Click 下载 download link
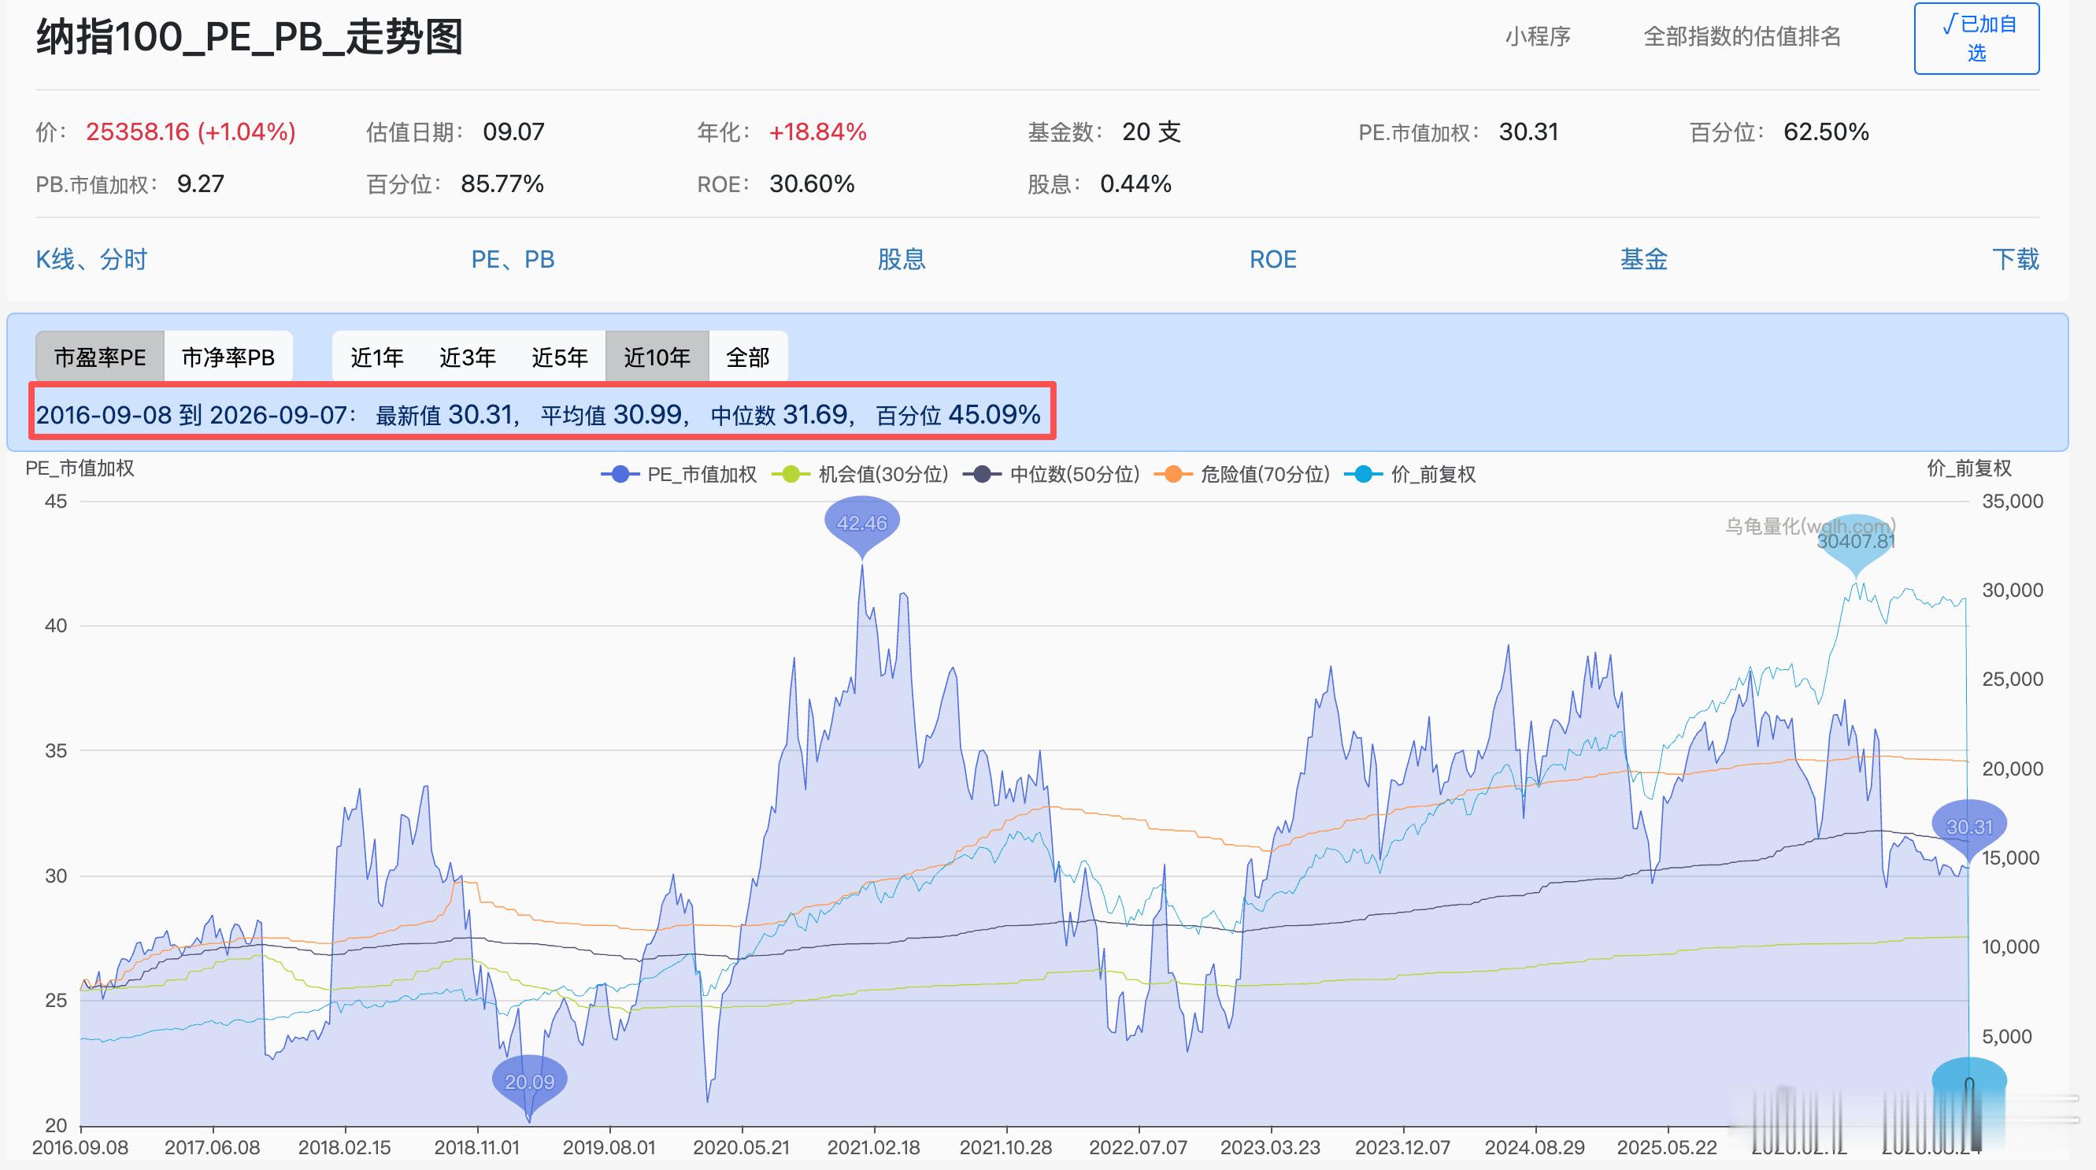 point(2016,260)
